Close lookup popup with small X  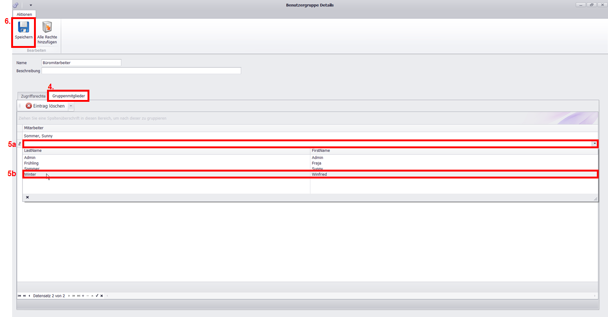(27, 198)
